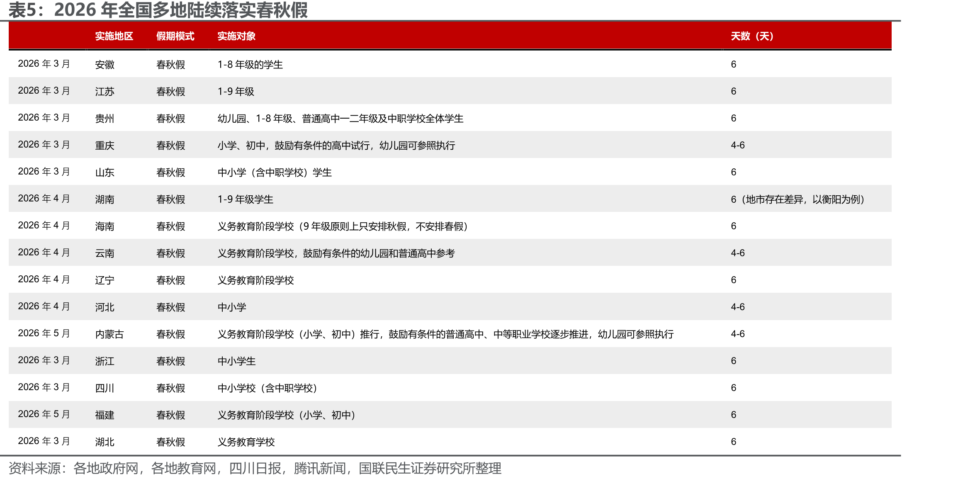Viewport: 958px width, 481px height.
Task: Click the region cell '贵州'
Action: click(x=105, y=118)
